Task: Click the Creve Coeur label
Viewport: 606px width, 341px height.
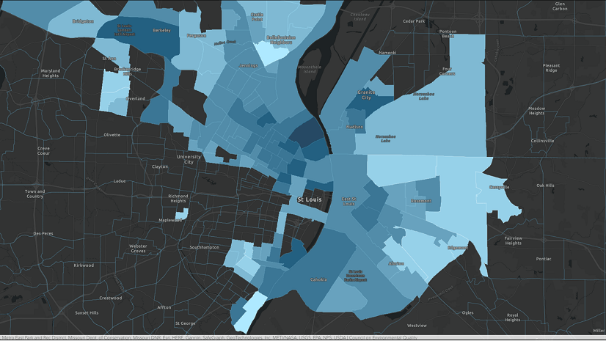Action: 44,150
